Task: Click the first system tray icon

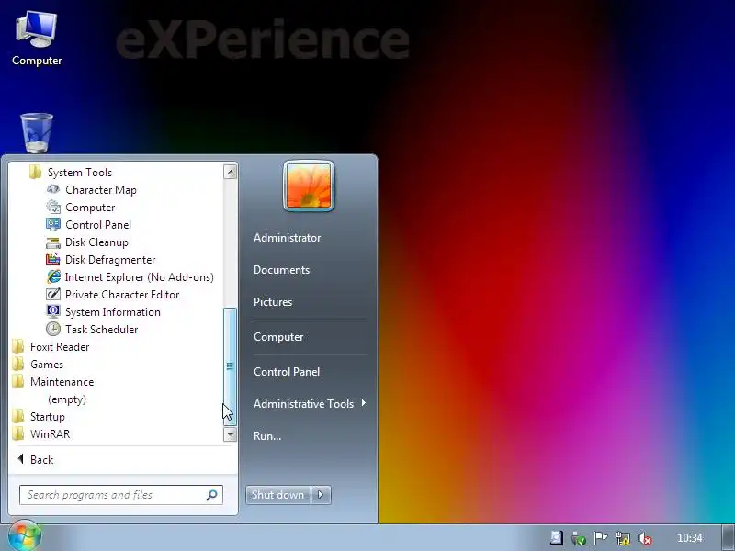Action: tap(557, 538)
